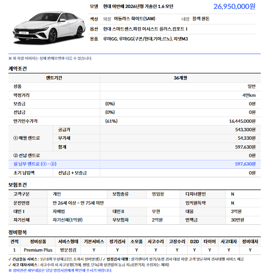Image resolution: width=265 pixels, height=277 pixels.
Task: Click the 렌트기간 header cell
Action: point(54,78)
